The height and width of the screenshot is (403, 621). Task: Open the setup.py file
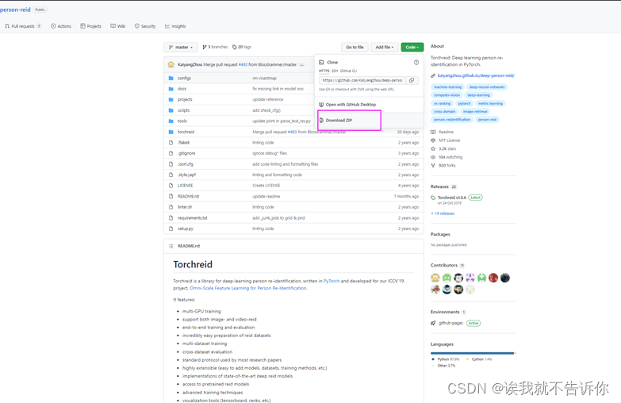click(x=186, y=228)
